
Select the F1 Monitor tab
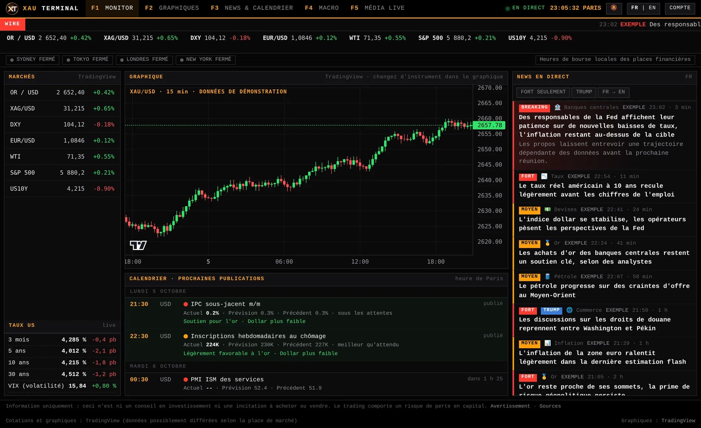[x=112, y=8]
